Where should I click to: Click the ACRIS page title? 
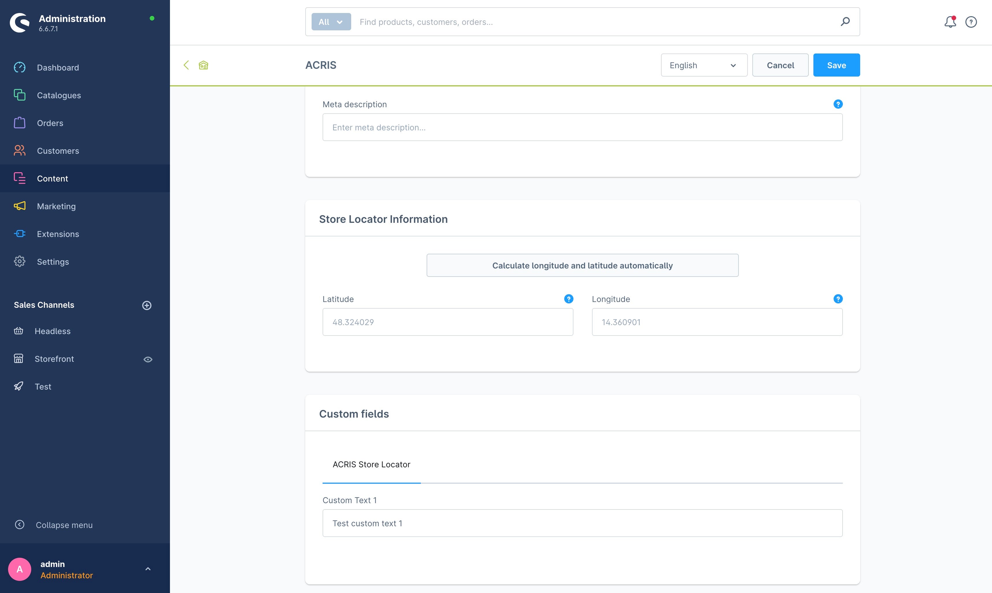pyautogui.click(x=321, y=65)
